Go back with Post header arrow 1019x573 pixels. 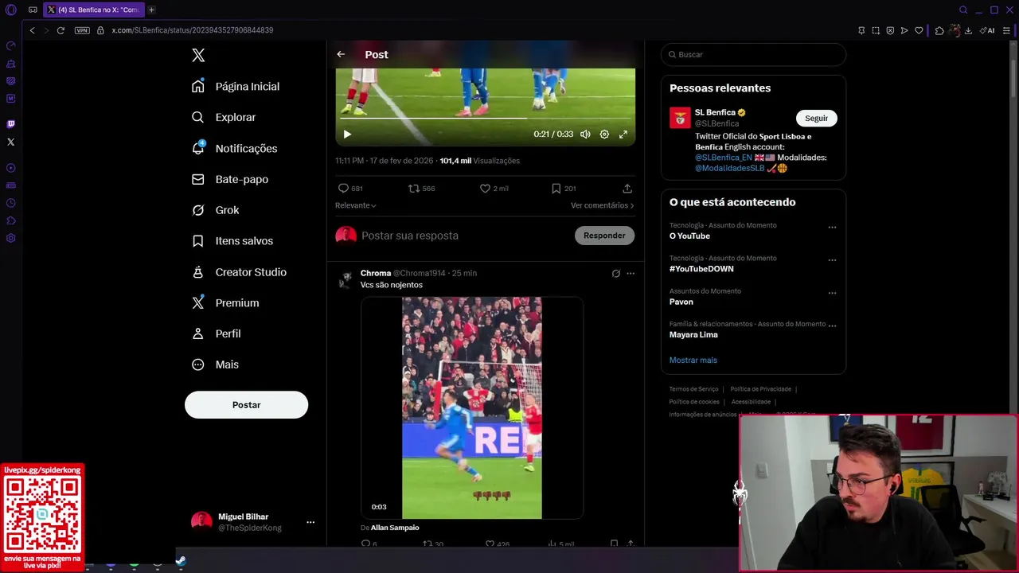341,54
